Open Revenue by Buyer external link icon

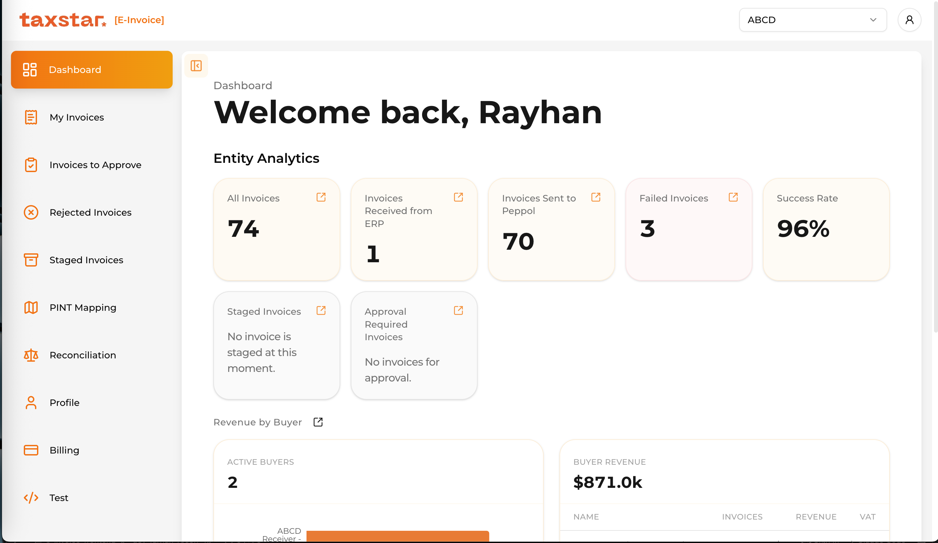click(318, 422)
